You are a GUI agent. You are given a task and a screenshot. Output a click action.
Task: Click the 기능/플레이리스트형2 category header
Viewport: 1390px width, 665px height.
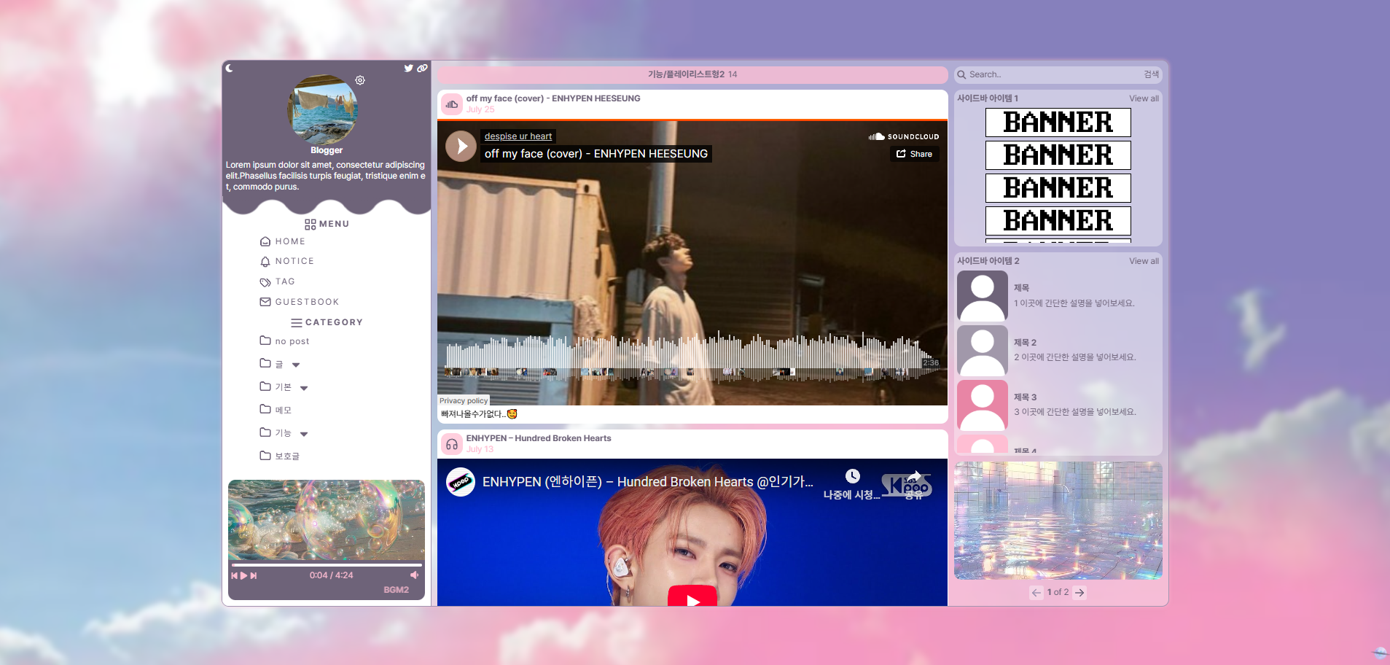686,74
